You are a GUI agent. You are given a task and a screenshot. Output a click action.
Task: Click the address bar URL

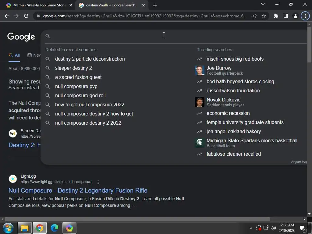point(145,16)
